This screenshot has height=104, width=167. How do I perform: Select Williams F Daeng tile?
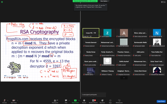point(107,71)
